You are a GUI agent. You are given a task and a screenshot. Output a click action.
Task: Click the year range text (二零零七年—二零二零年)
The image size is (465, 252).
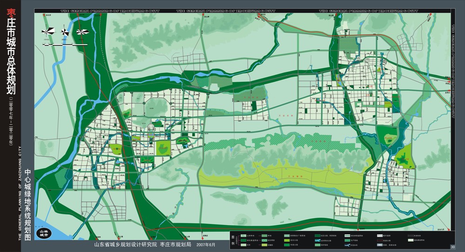click(x=12, y=120)
